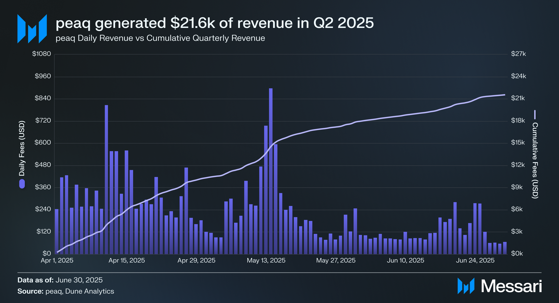
Task: Click the Source: peaq, Dune Analytics text
Action: click(x=66, y=291)
